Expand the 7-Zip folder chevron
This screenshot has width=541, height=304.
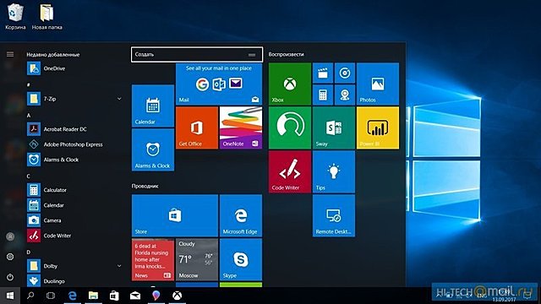coord(119,99)
